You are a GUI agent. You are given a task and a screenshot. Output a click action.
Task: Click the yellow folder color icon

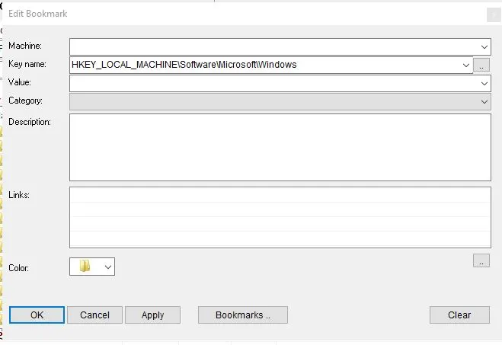85,267
